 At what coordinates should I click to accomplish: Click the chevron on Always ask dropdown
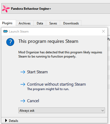pos(103,111)
